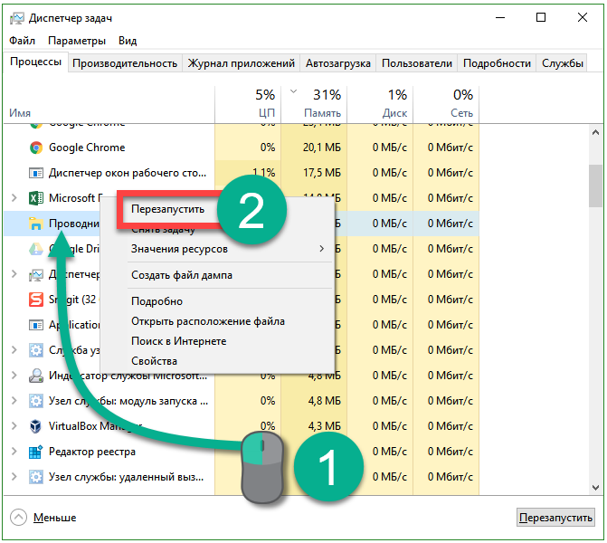This screenshot has height=543, width=607.
Task: Click the Проводник folder icon
Action: 36,224
